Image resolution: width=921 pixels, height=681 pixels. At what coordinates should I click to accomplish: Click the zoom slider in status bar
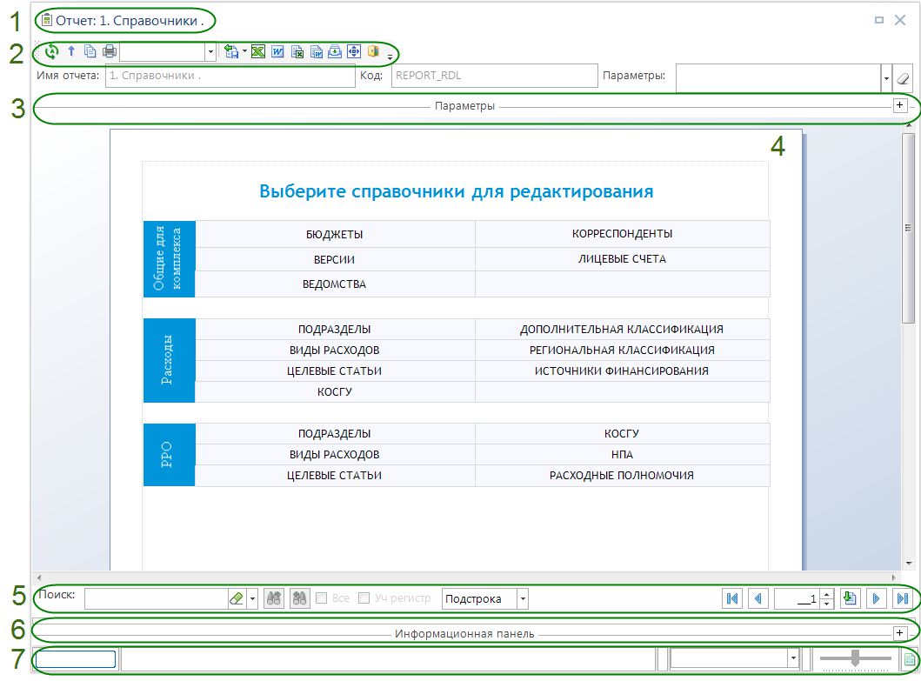(x=856, y=659)
